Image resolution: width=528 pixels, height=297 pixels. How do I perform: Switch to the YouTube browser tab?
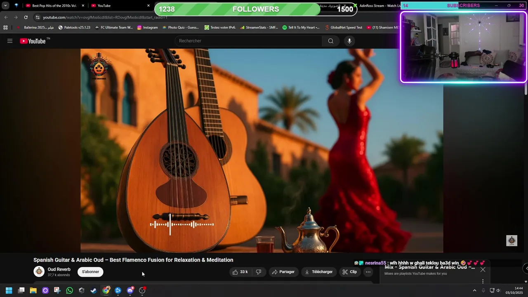120,6
